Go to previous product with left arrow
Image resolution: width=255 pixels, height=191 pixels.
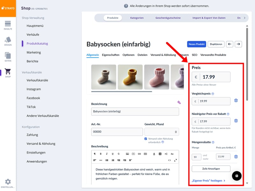point(229,44)
